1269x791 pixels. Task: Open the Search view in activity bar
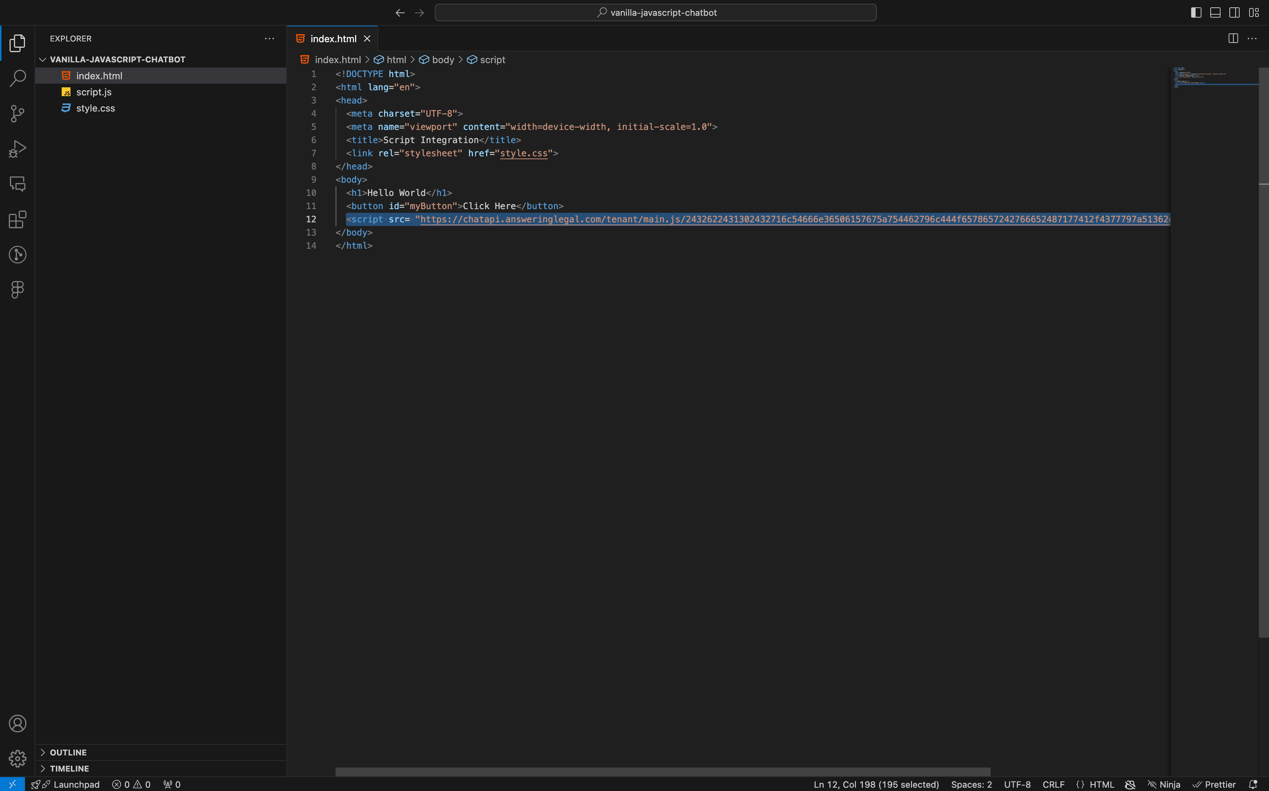pyautogui.click(x=17, y=79)
